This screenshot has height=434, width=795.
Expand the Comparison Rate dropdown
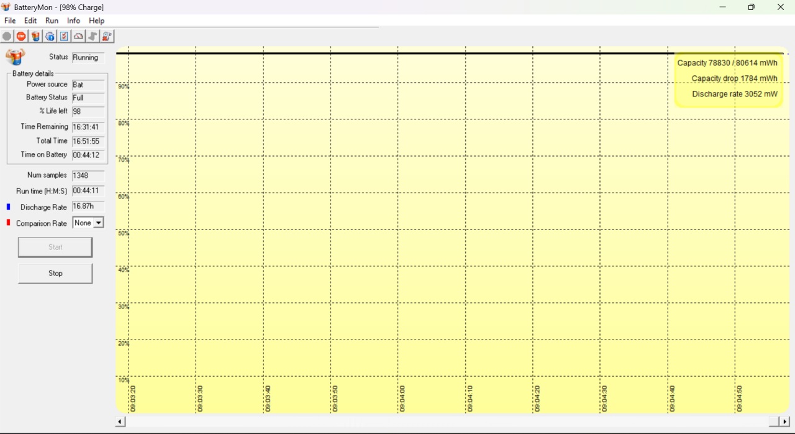98,223
